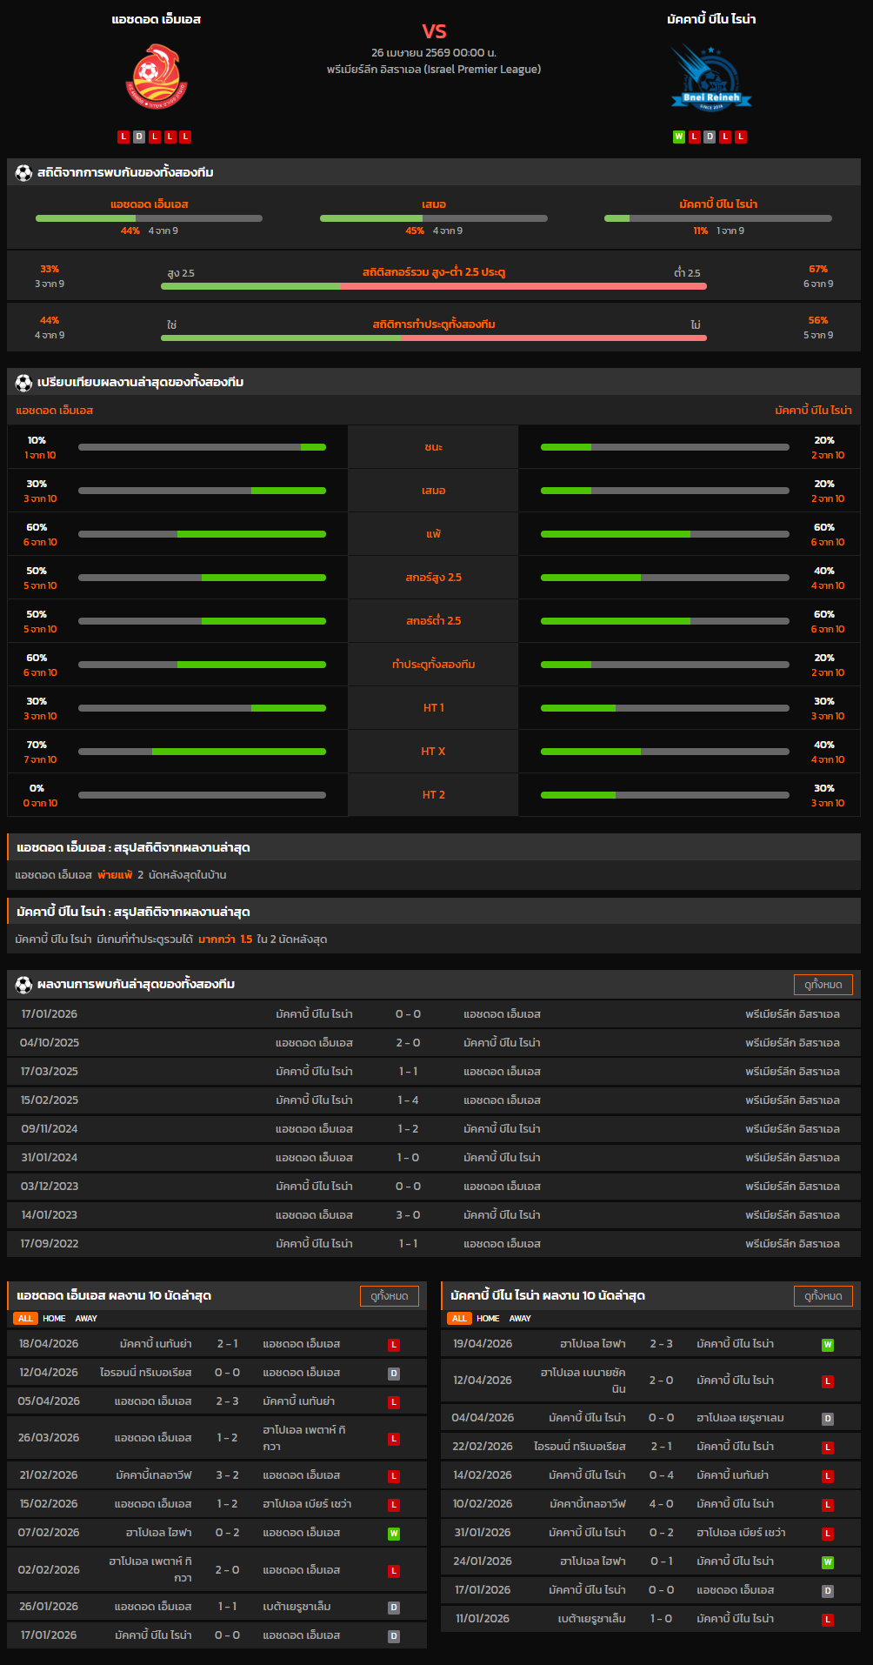Click the over-under 2.5 goals statistic bar

coord(433,286)
